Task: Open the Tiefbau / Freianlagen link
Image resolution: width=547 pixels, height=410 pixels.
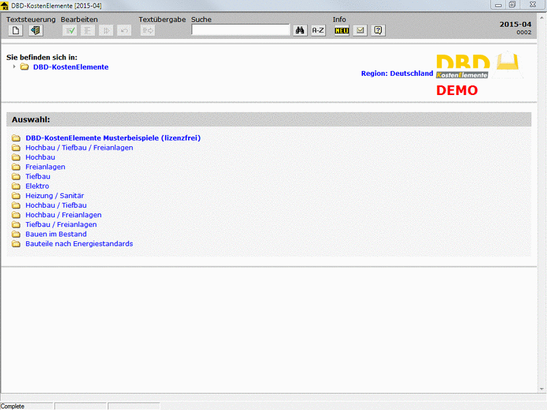Action: 61,225
